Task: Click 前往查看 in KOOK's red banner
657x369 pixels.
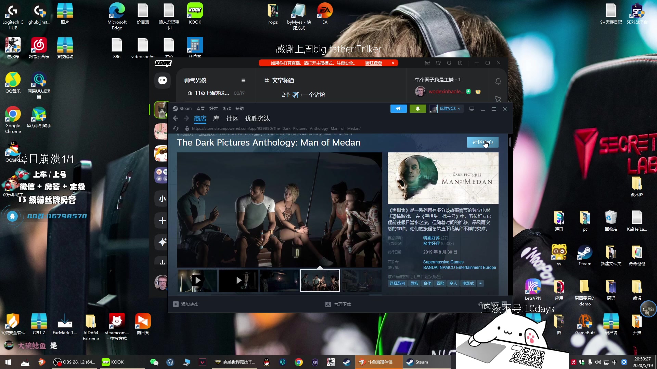Action: click(373, 63)
